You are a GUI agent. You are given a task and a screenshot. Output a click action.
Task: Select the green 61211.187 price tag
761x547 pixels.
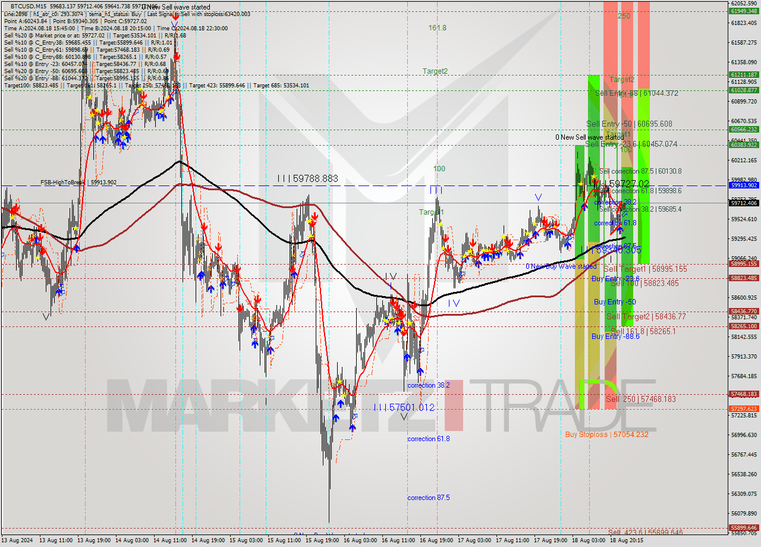[x=744, y=75]
